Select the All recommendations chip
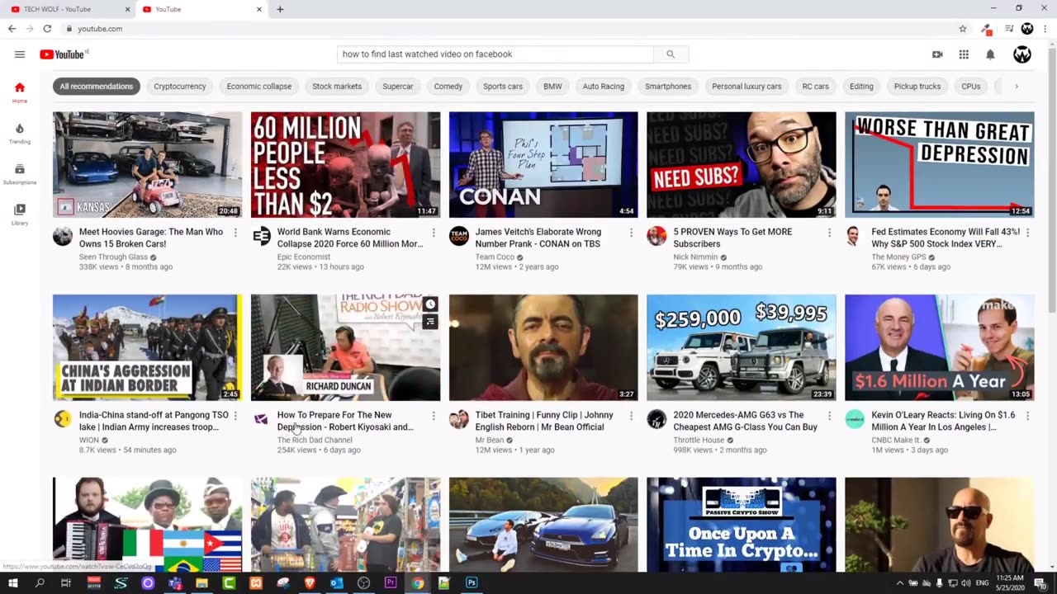Screen dimensions: 1057x594 tap(96, 87)
